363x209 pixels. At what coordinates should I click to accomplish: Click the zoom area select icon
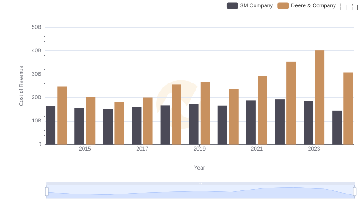tap(343, 7)
